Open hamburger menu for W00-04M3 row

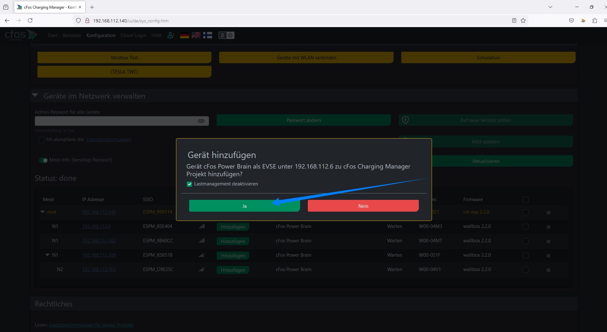[x=548, y=227]
